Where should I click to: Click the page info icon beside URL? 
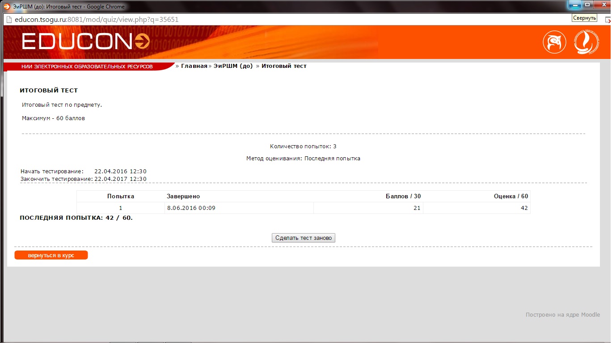[8, 20]
